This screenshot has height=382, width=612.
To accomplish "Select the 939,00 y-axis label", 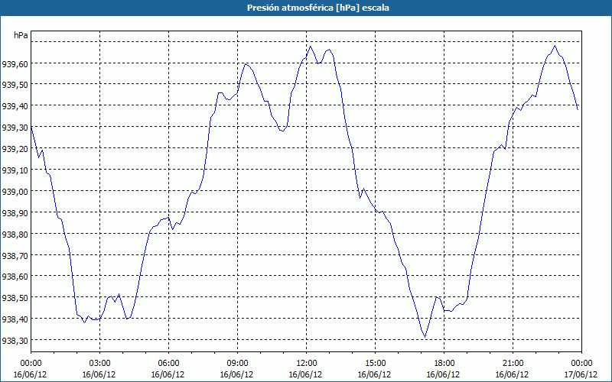I will click(x=15, y=191).
